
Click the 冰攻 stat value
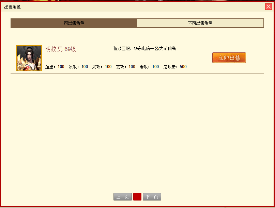coord(85,67)
